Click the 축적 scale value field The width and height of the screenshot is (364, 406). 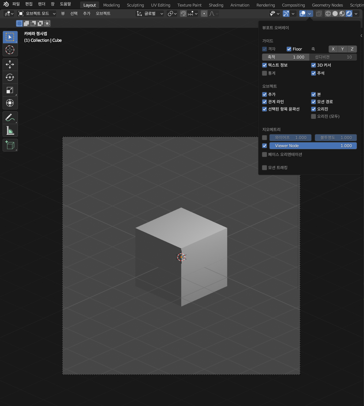click(286, 57)
